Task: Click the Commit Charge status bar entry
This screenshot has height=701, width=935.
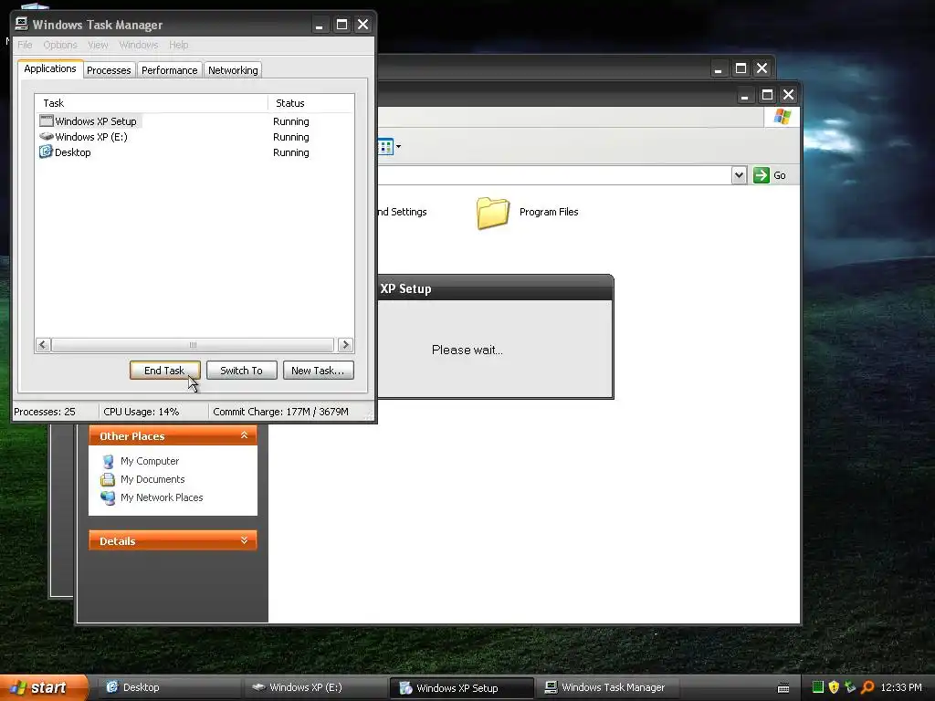Action: pyautogui.click(x=281, y=412)
